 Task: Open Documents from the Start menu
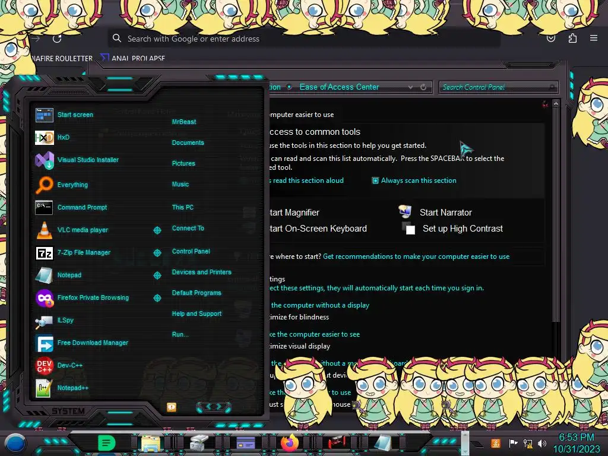188,142
